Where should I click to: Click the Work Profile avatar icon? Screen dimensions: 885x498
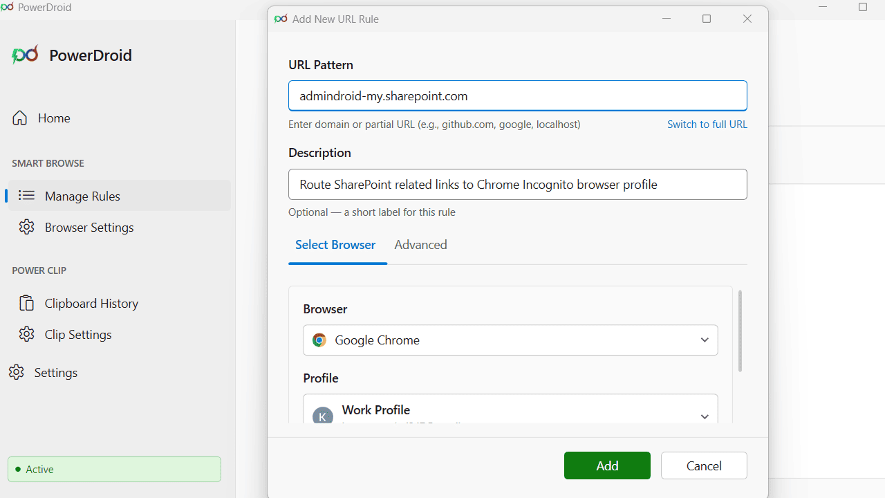tap(323, 416)
